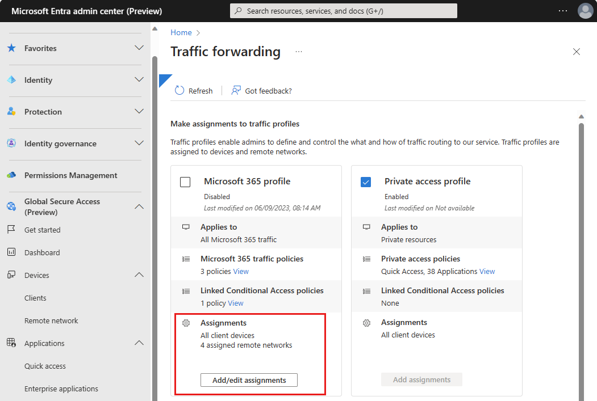Click the Global Secure Access globe icon

point(12,206)
